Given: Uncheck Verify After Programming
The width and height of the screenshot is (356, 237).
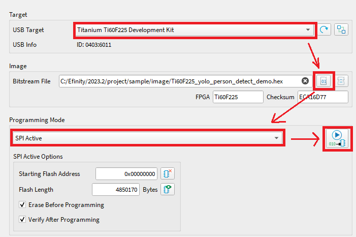Looking at the screenshot, I should point(22,220).
